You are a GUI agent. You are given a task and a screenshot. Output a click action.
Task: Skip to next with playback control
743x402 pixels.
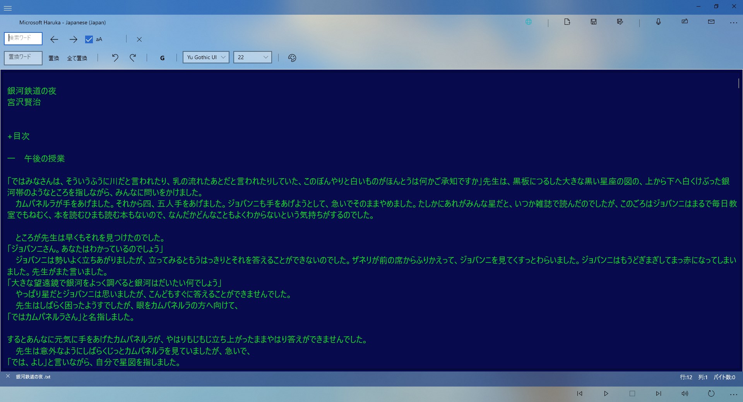pyautogui.click(x=659, y=393)
